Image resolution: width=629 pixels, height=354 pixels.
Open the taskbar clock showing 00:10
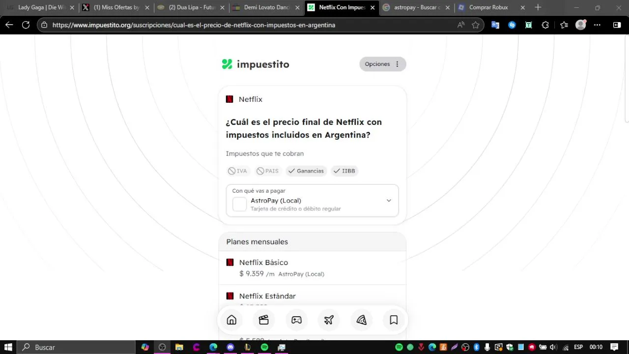click(596, 347)
